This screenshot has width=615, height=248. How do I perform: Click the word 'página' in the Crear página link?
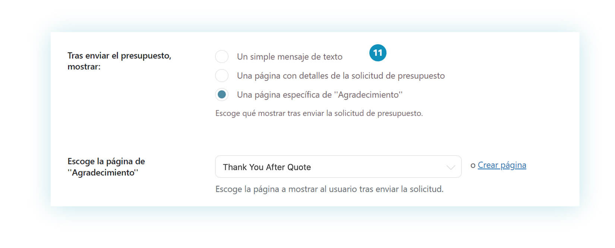click(x=513, y=165)
